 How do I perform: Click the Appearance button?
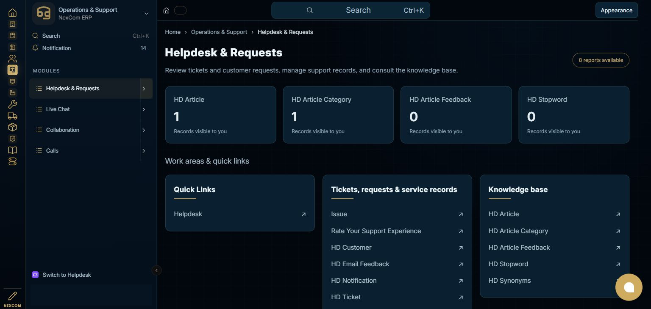pyautogui.click(x=616, y=10)
